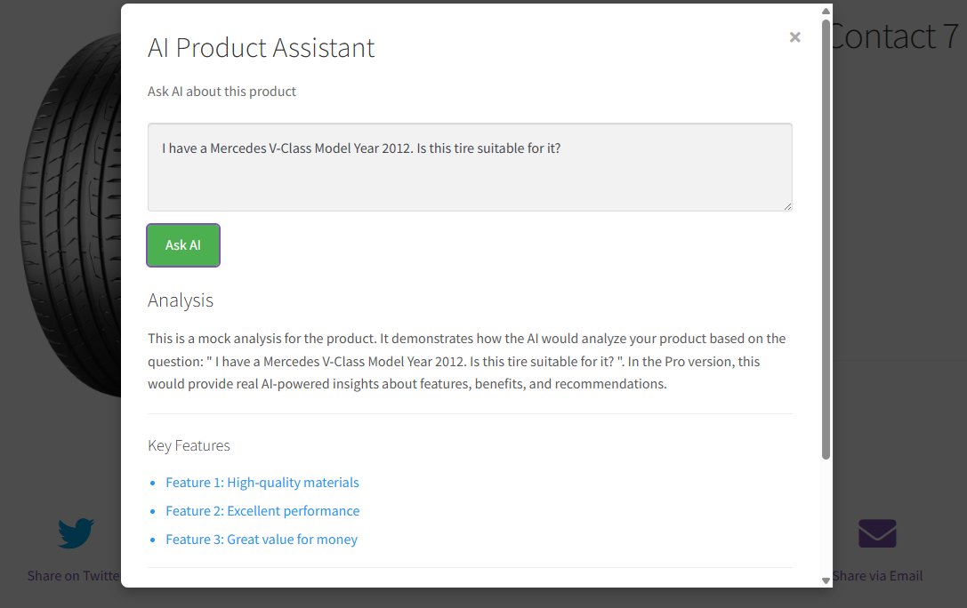The height and width of the screenshot is (608, 967).
Task: Click the Key Features heading
Action: [x=189, y=445]
